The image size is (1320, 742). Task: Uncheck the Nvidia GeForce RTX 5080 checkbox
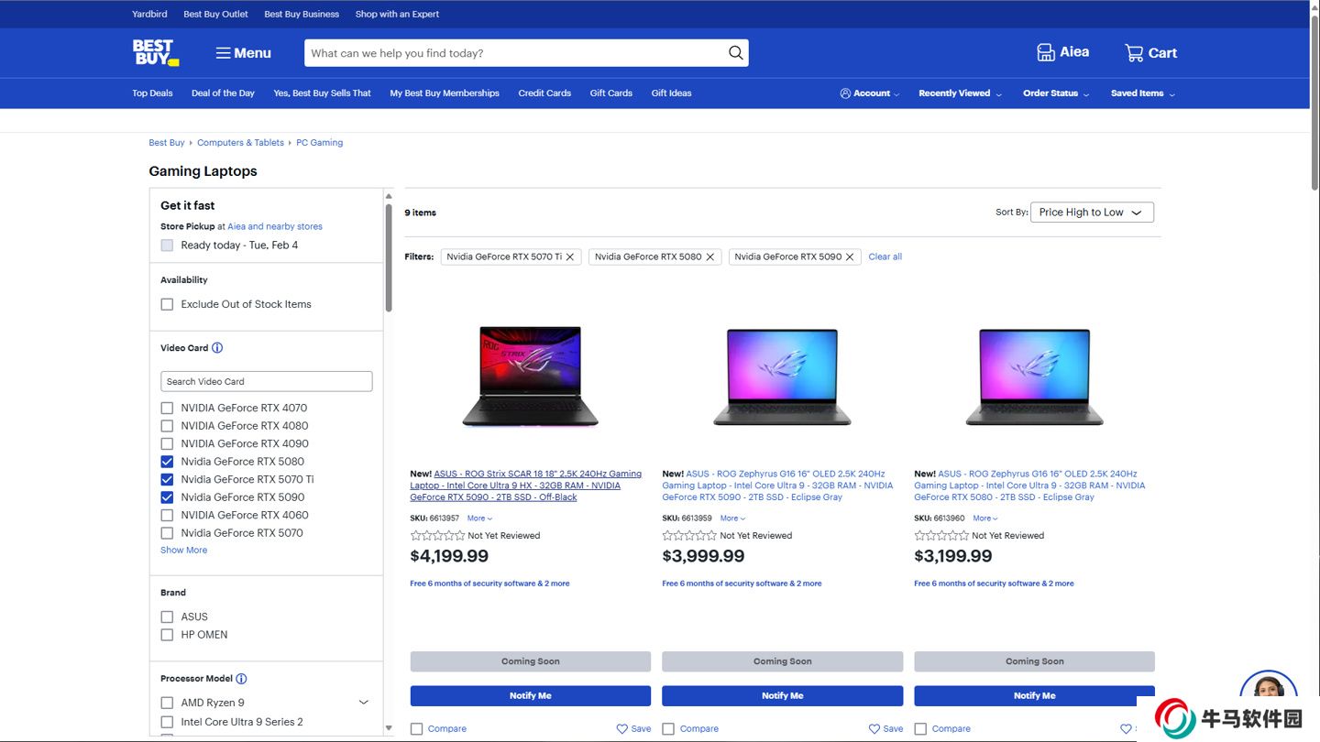[167, 462]
